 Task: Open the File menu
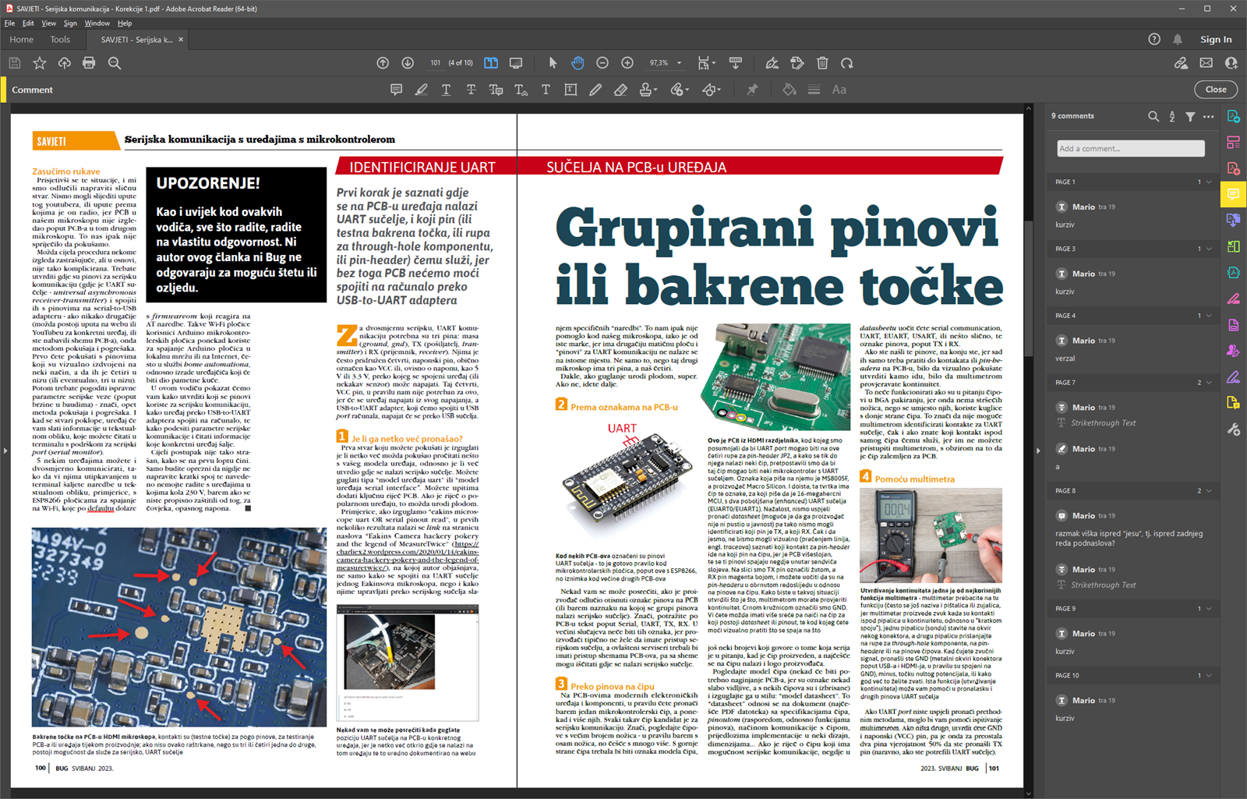click(x=9, y=23)
